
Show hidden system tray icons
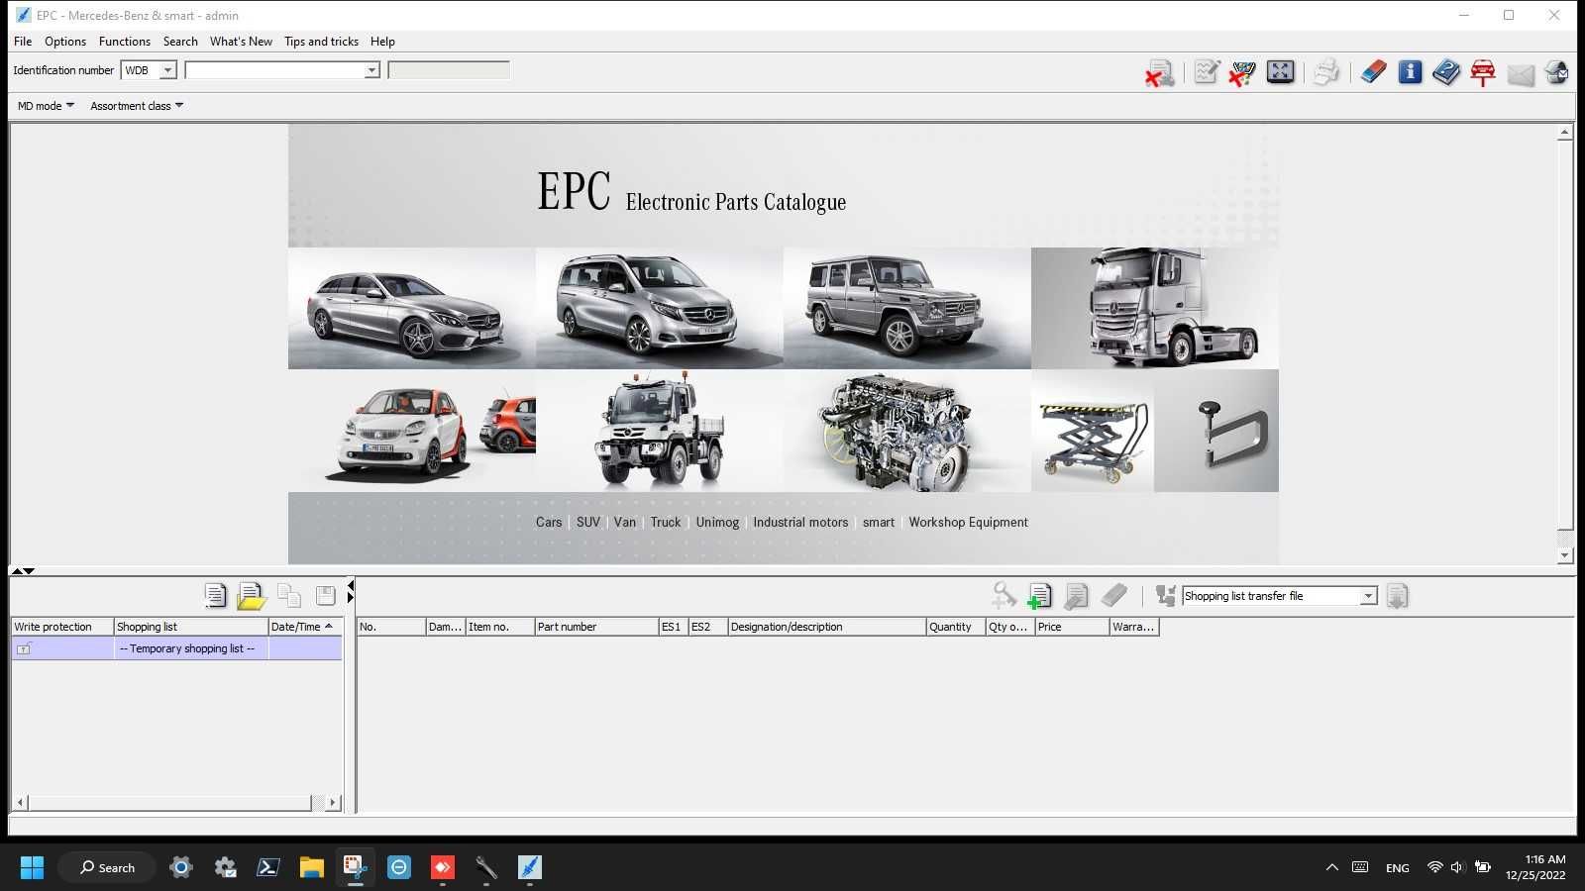[x=1331, y=867]
